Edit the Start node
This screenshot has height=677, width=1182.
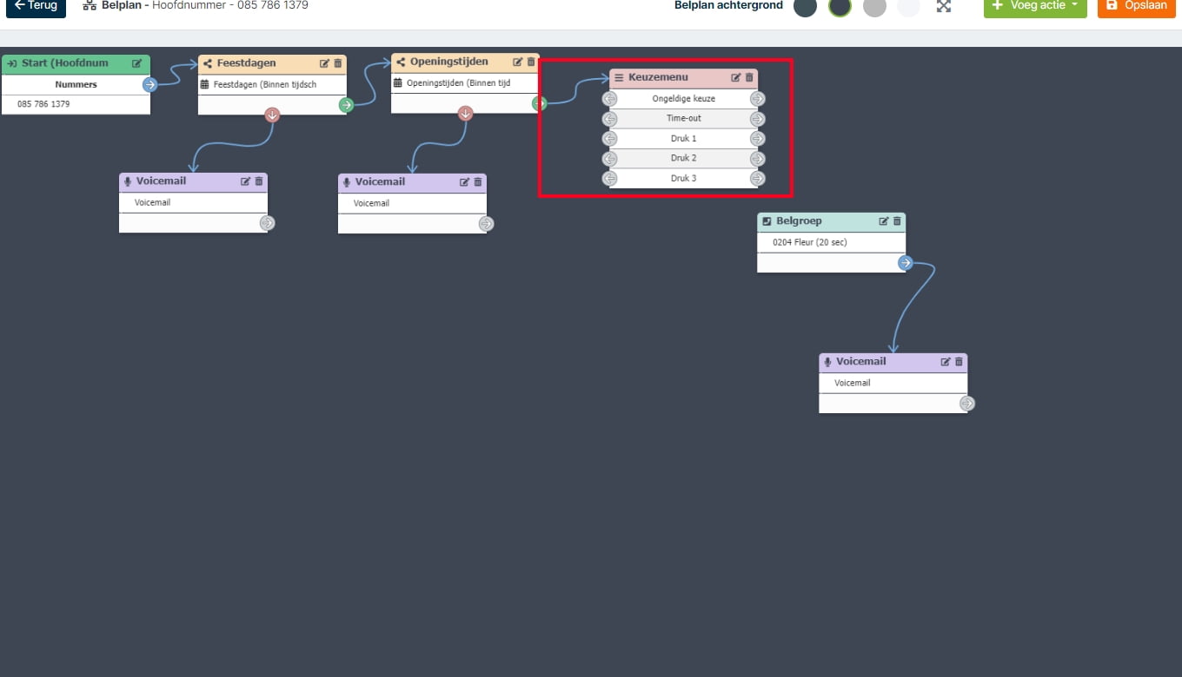click(x=137, y=63)
